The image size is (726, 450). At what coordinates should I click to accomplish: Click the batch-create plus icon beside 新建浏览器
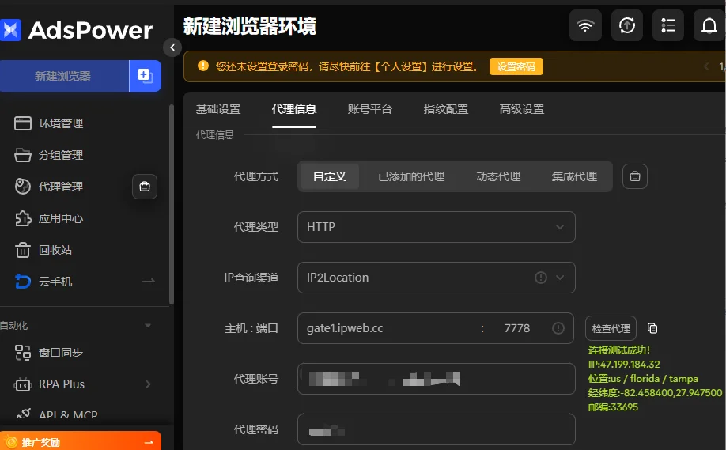(145, 75)
